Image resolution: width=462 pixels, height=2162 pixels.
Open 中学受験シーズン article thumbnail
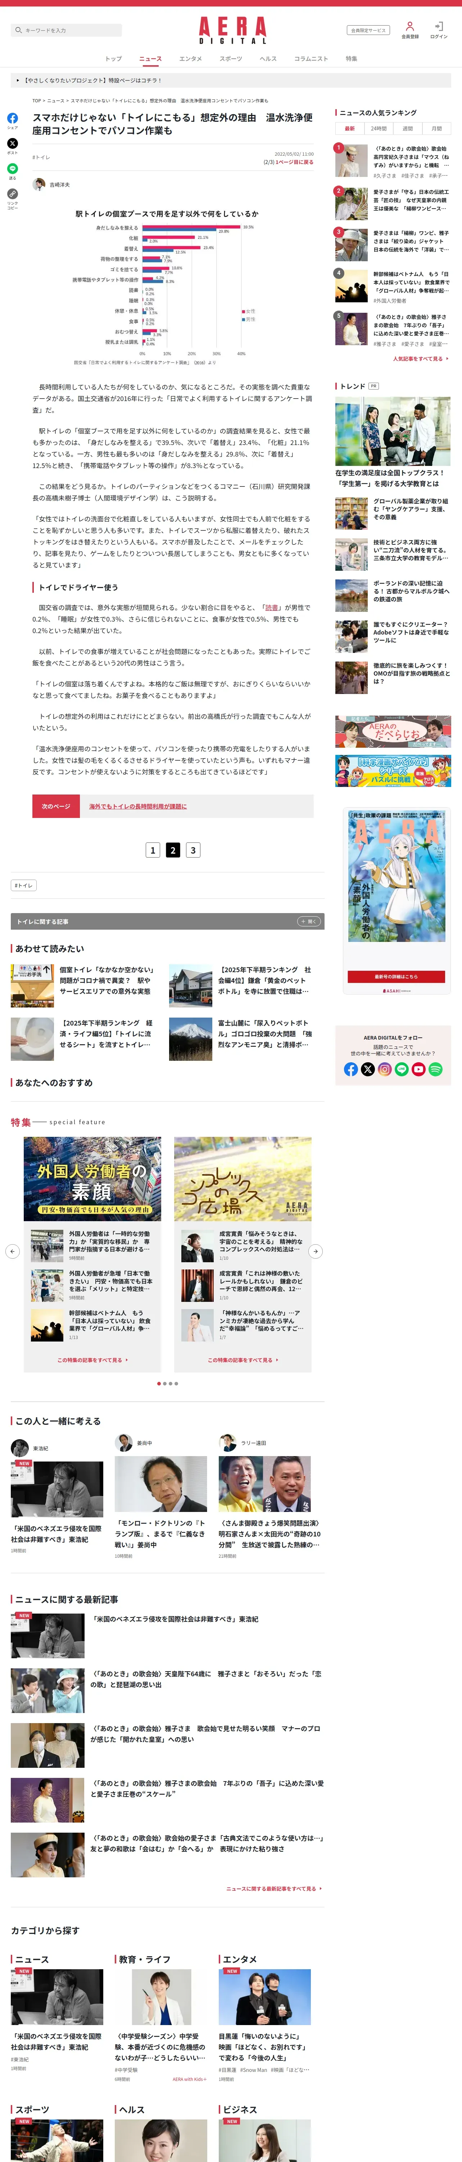pyautogui.click(x=161, y=1997)
